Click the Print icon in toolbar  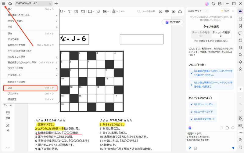point(167,11)
